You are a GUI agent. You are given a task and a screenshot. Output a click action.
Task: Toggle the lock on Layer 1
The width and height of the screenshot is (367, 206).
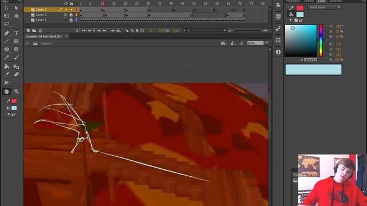click(x=71, y=20)
